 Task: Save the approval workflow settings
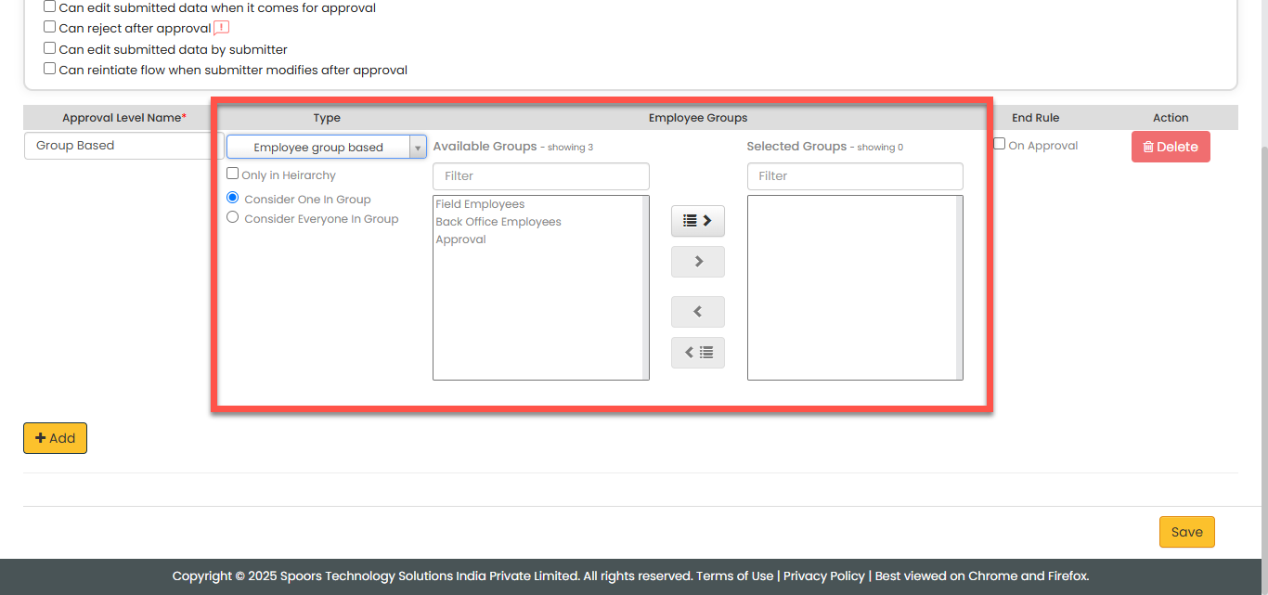click(1186, 532)
